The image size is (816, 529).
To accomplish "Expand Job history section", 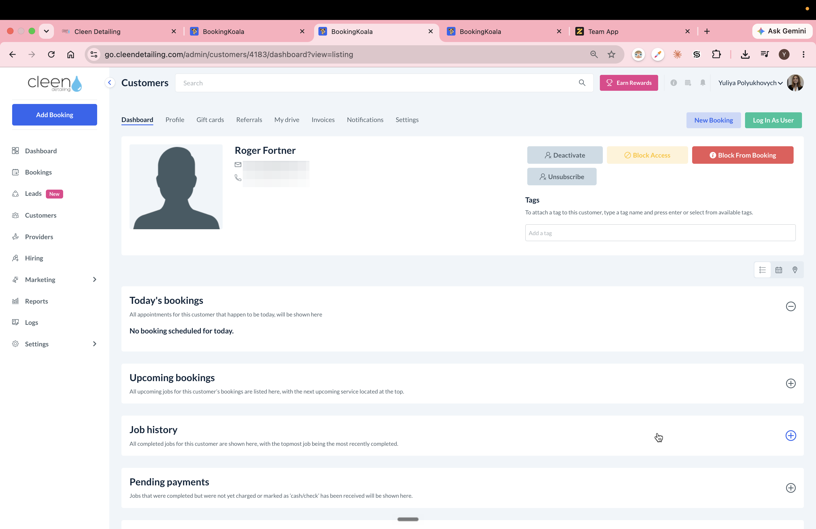I will point(791,436).
